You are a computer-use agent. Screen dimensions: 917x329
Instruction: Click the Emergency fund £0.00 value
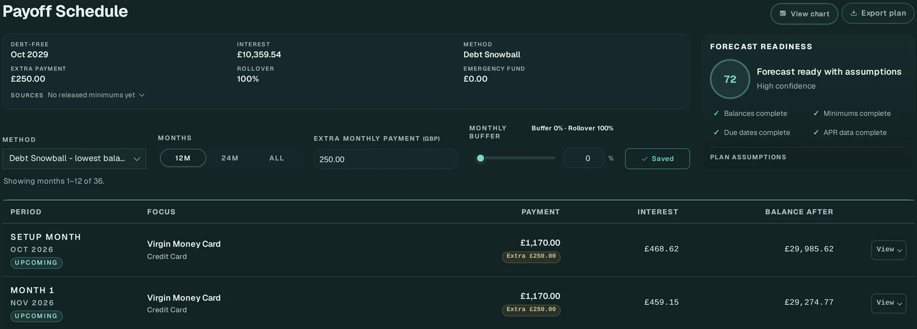click(475, 79)
